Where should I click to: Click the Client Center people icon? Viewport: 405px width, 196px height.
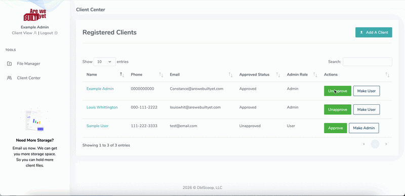coord(9,77)
